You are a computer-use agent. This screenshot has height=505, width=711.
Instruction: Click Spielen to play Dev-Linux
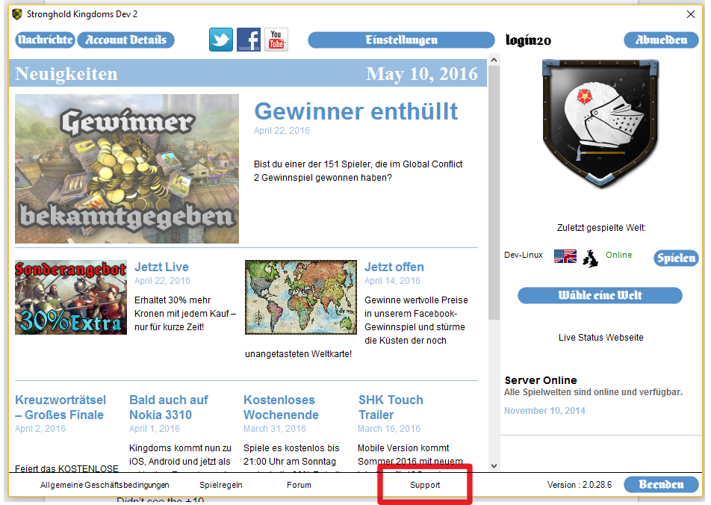click(x=676, y=258)
